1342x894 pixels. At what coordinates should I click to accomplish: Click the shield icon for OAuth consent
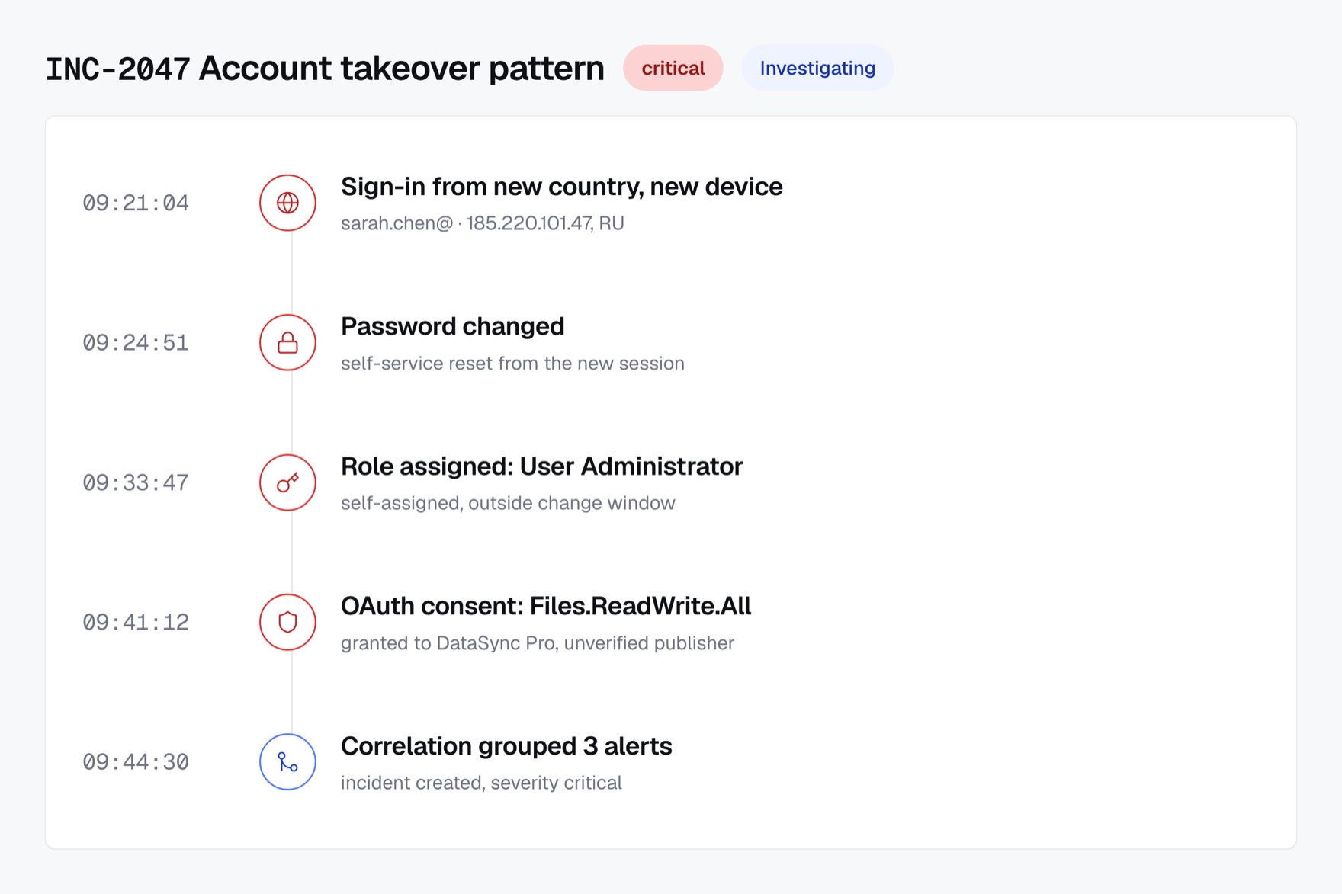[287, 622]
